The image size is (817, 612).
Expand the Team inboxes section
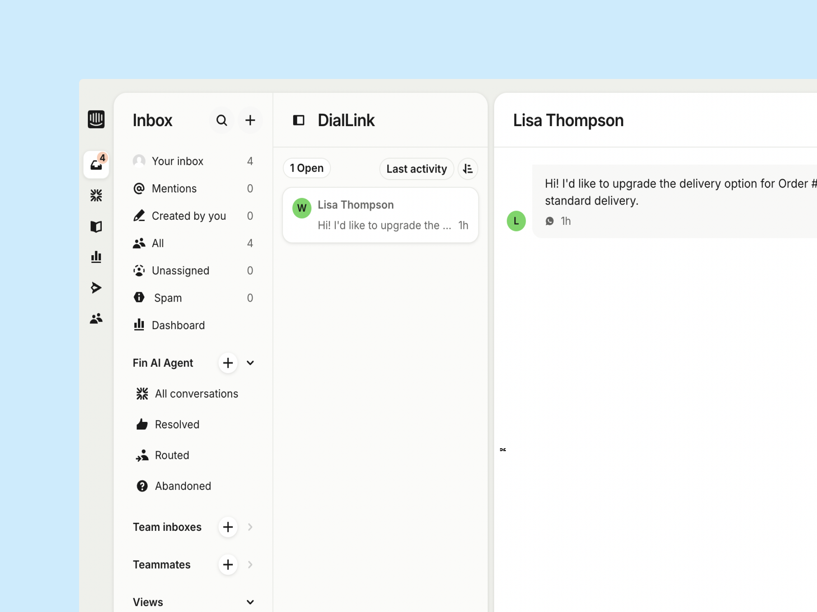click(x=250, y=527)
